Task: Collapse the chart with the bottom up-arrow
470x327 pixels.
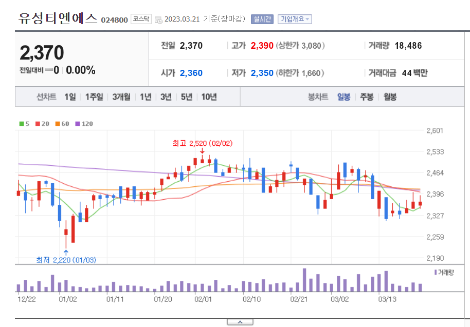Action: pos(240,322)
